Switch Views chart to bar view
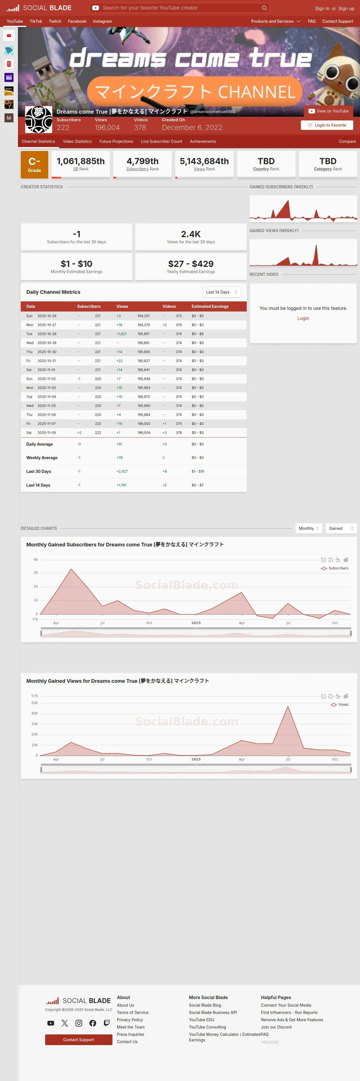 [346, 696]
